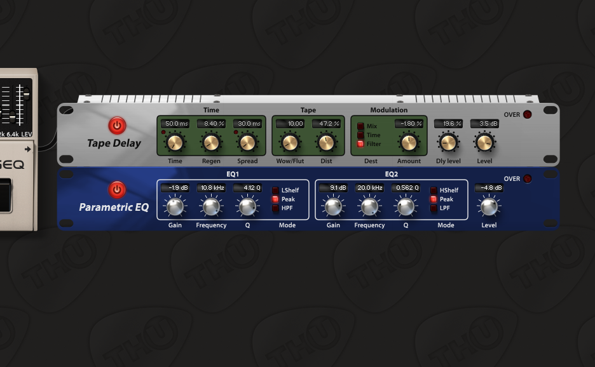595x367 pixels.
Task: Click the 0.562 Q value field
Action: click(x=406, y=188)
